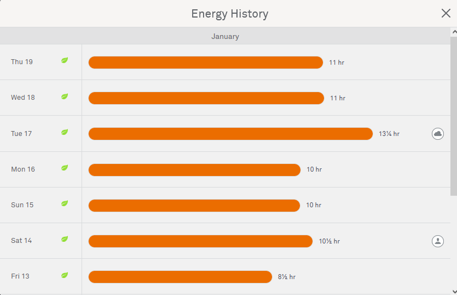Screen dimensions: 457x295
Task: Click the green leaf icon for Sun 15
Action: pos(65,203)
